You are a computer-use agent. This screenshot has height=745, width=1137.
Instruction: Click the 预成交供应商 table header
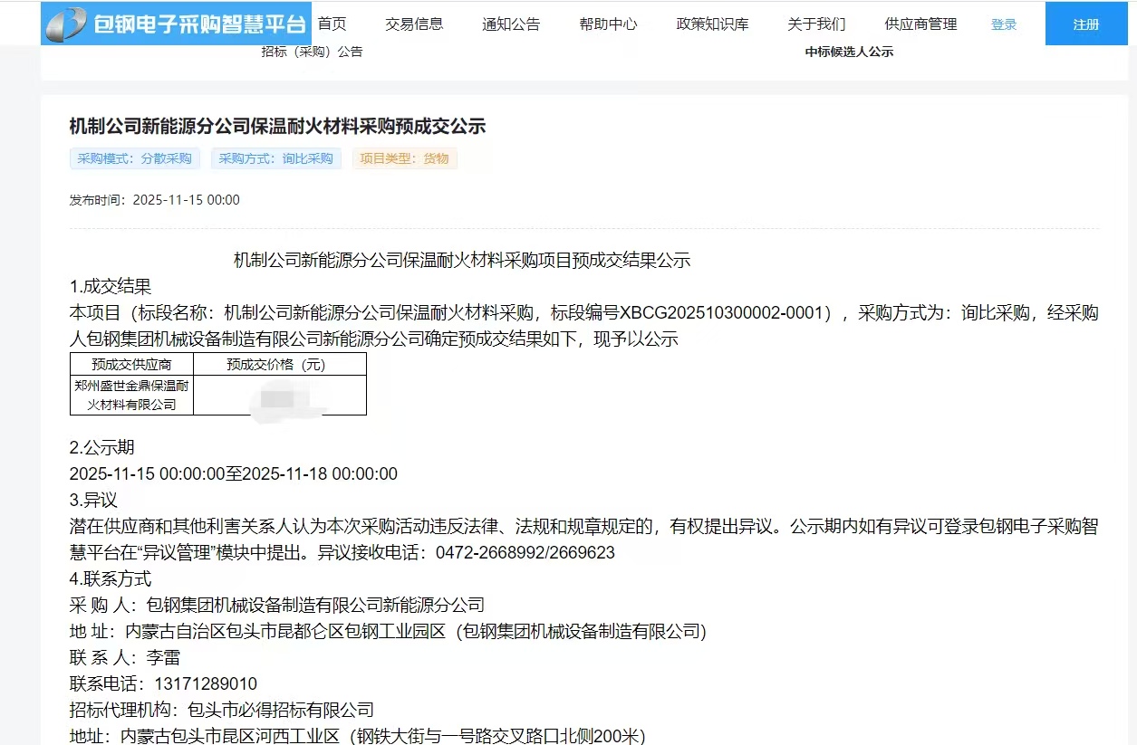[x=131, y=365]
